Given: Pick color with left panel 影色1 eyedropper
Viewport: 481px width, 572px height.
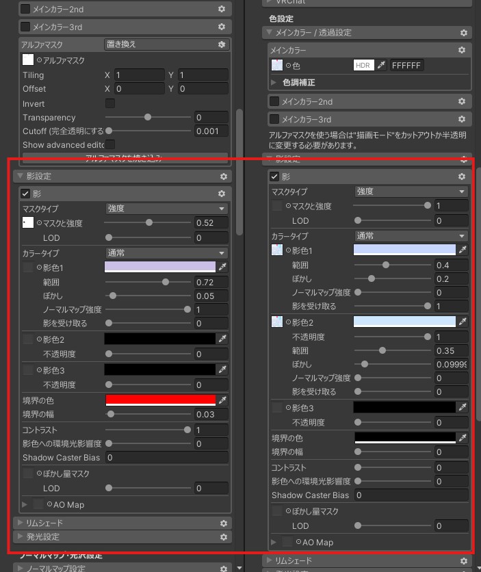Looking at the screenshot, I should point(222,267).
